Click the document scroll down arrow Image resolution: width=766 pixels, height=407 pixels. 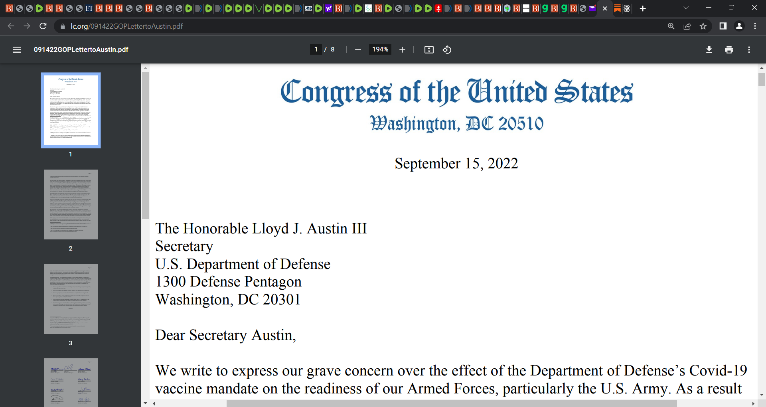point(762,395)
